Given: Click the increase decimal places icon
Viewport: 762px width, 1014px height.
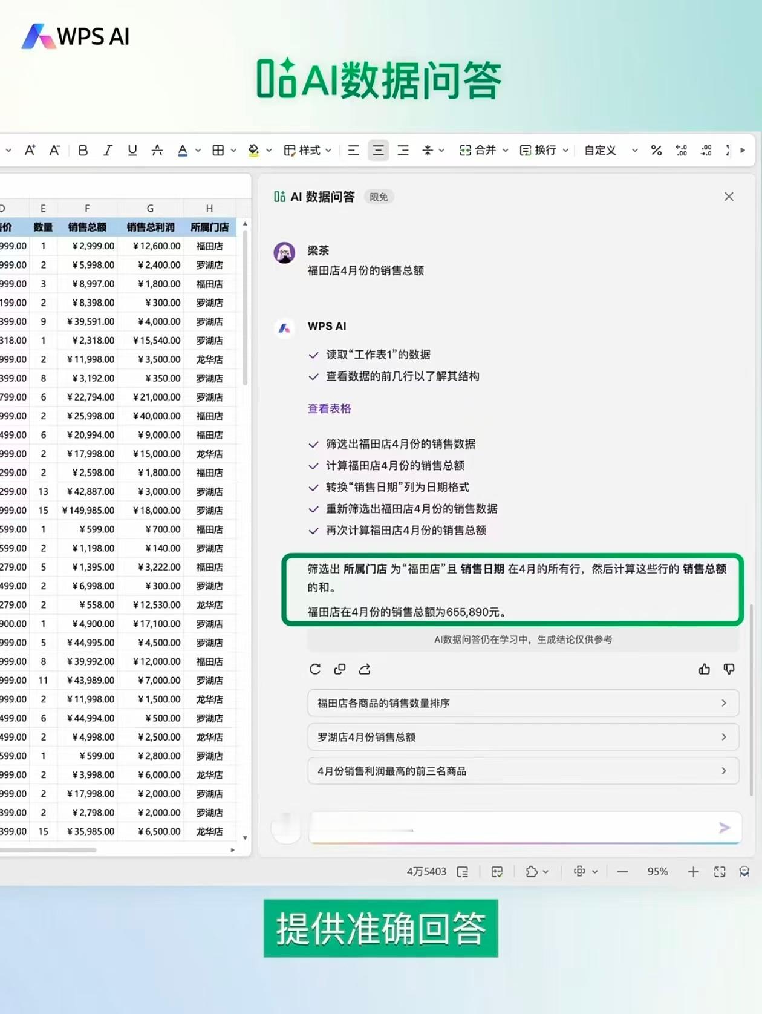Looking at the screenshot, I should 682,150.
